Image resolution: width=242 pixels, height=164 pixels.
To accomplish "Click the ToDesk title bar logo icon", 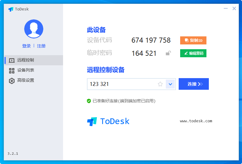I will coord(11,9).
